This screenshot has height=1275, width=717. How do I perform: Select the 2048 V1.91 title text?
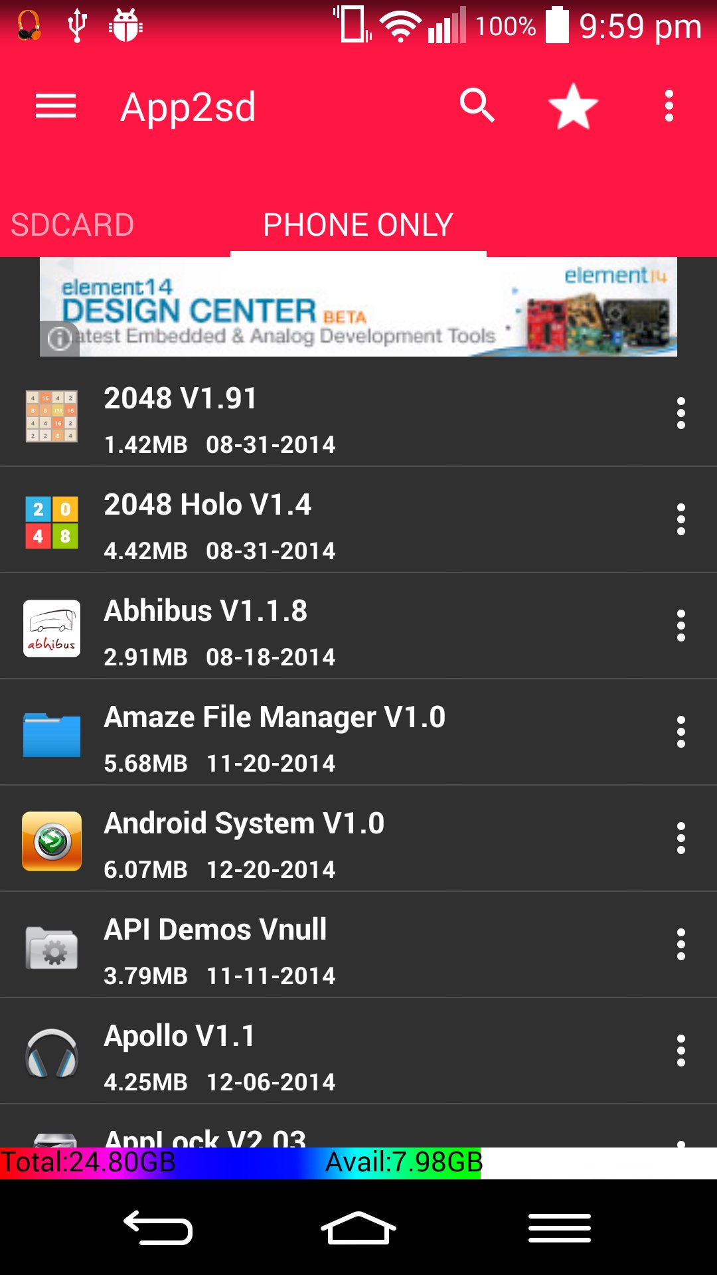tap(180, 398)
